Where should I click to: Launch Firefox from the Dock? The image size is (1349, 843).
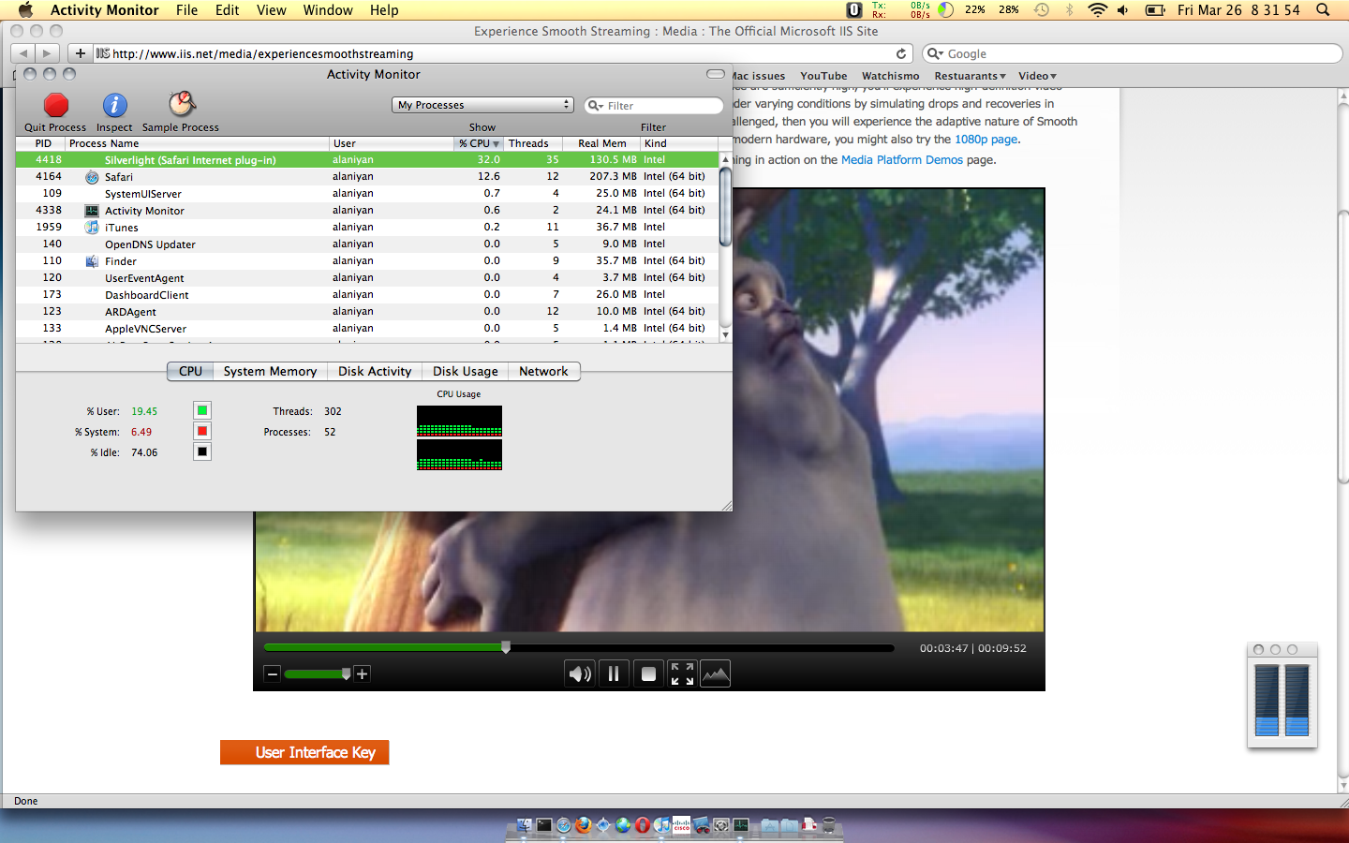584,825
